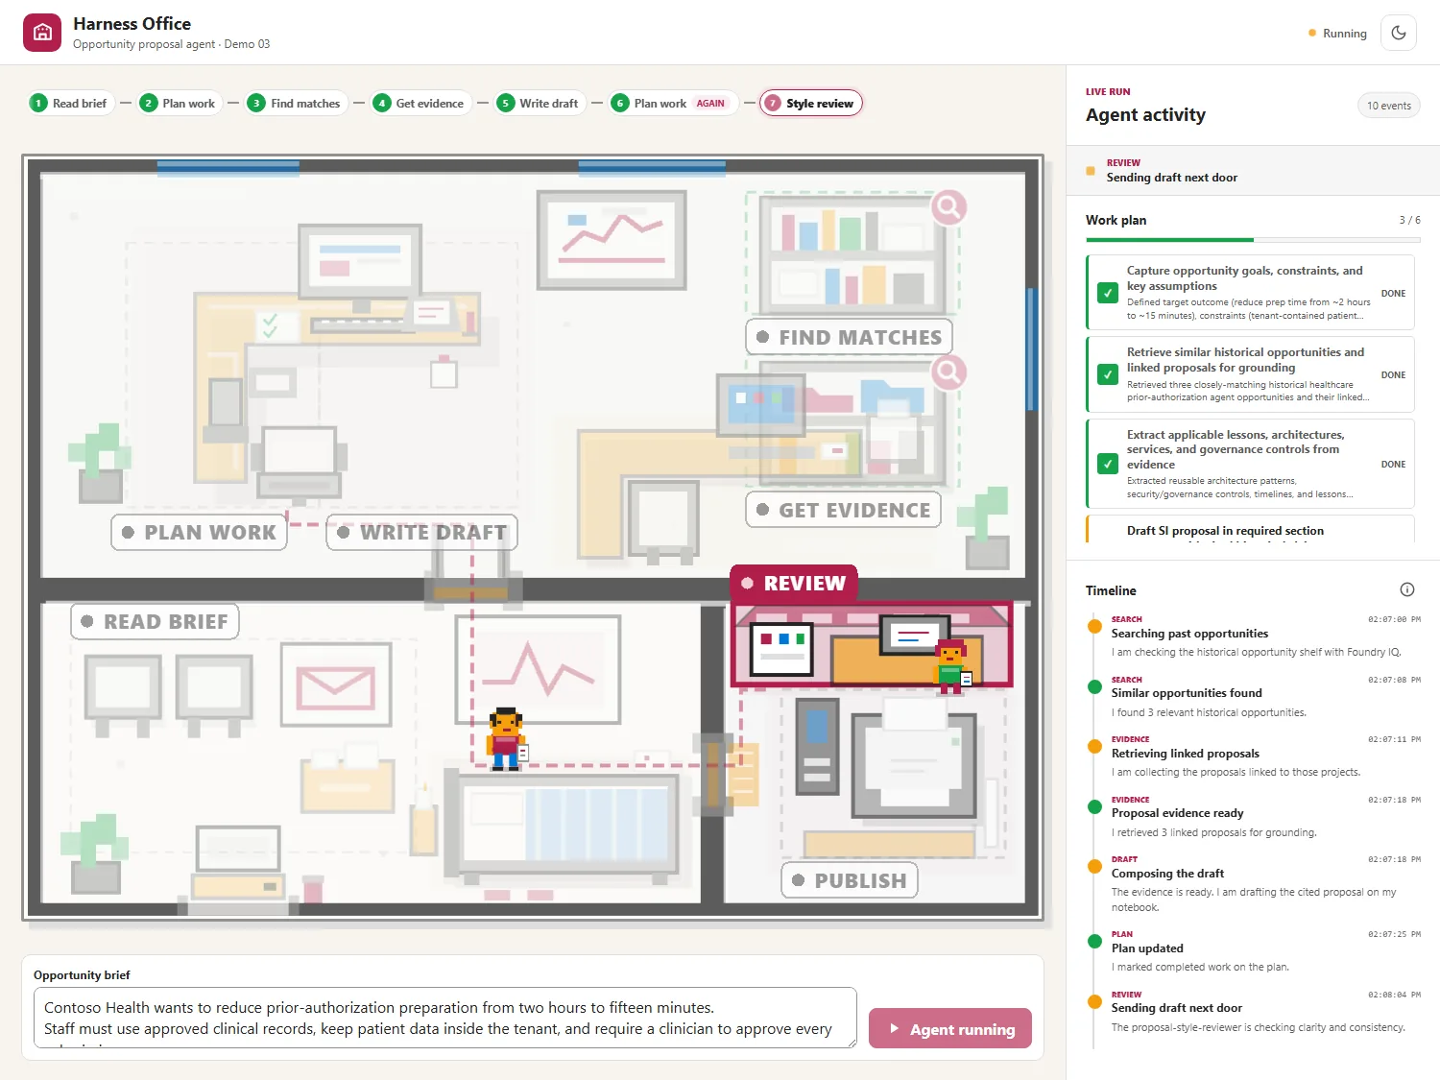Click the printer in the Publish room

[x=916, y=757]
